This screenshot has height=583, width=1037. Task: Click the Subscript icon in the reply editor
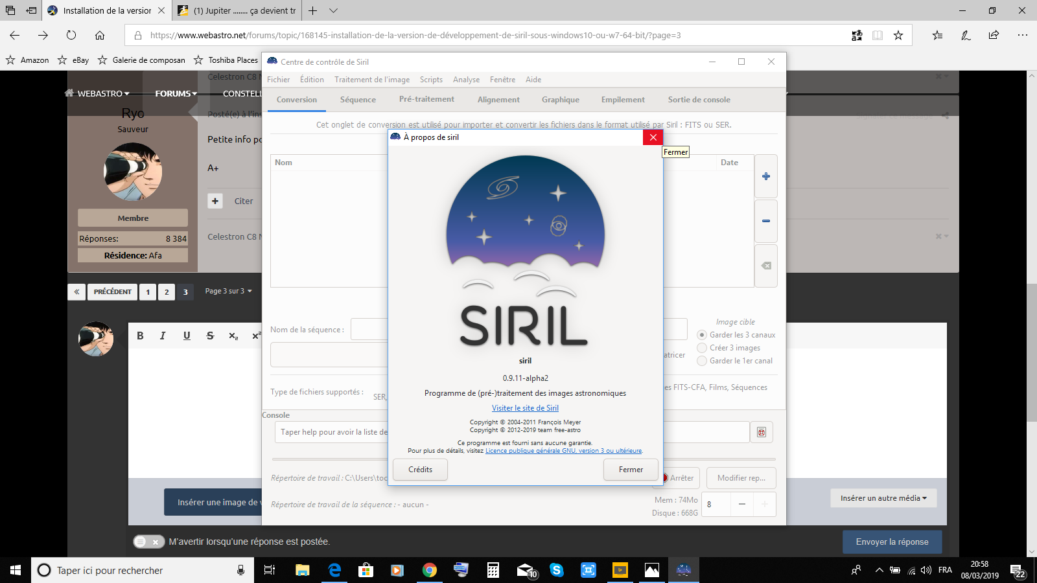pyautogui.click(x=233, y=336)
